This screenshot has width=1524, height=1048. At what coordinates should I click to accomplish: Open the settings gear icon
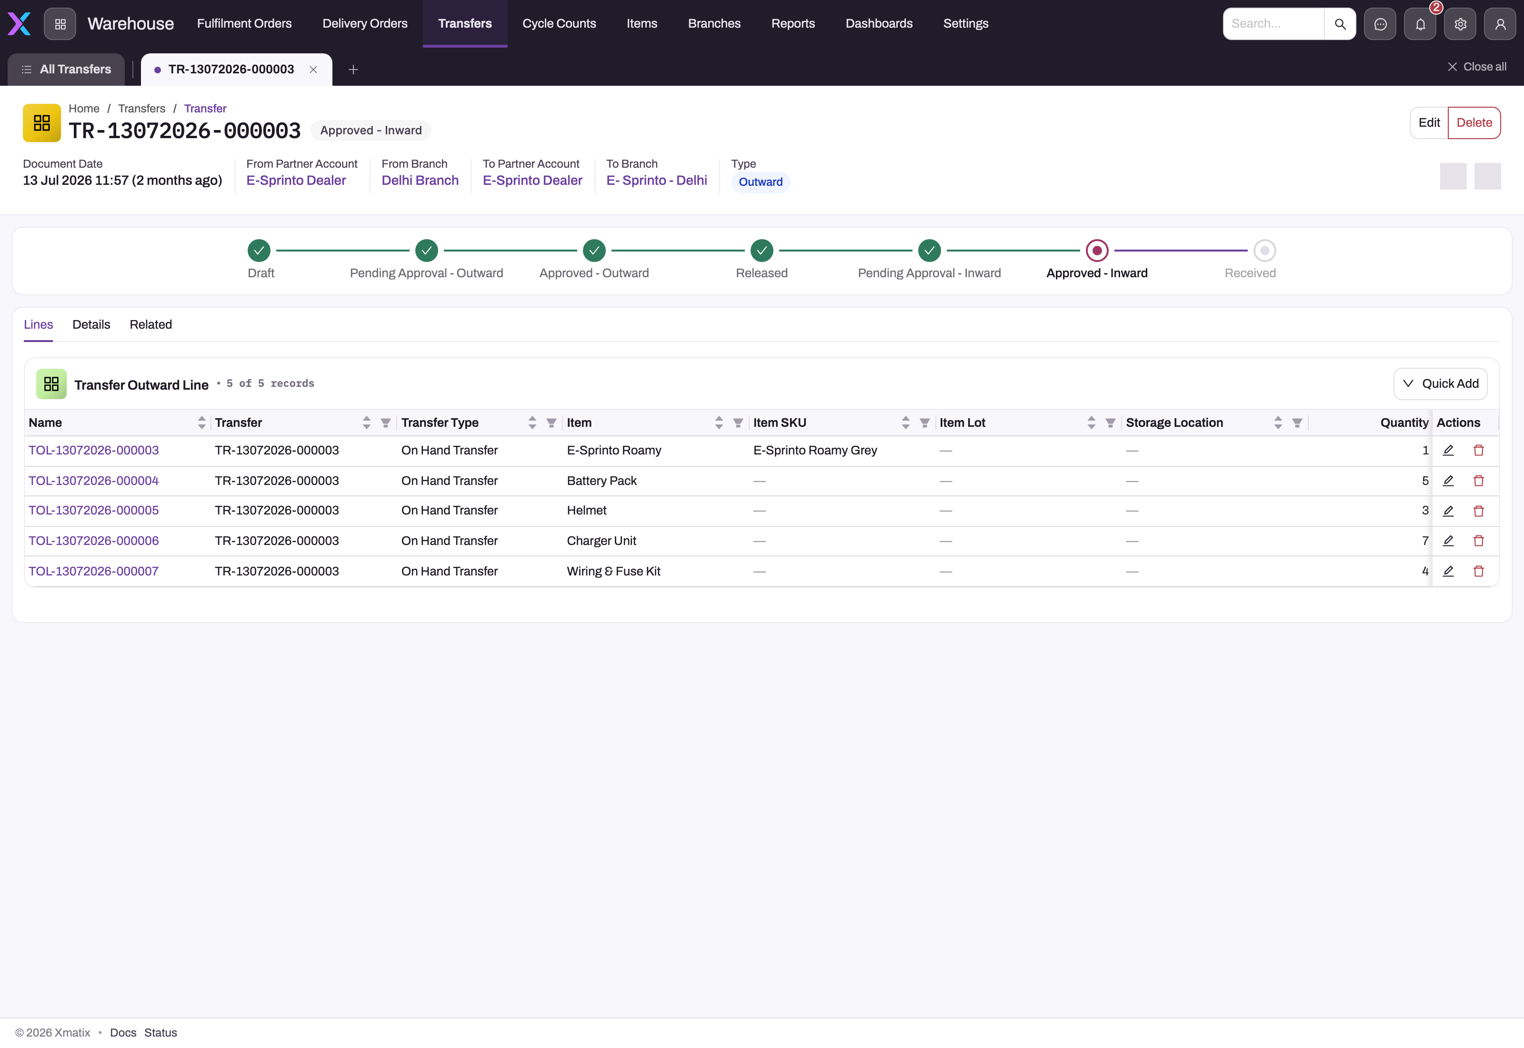1460,24
